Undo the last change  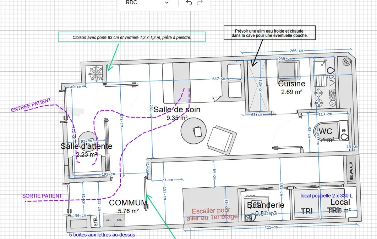click(x=189, y=3)
